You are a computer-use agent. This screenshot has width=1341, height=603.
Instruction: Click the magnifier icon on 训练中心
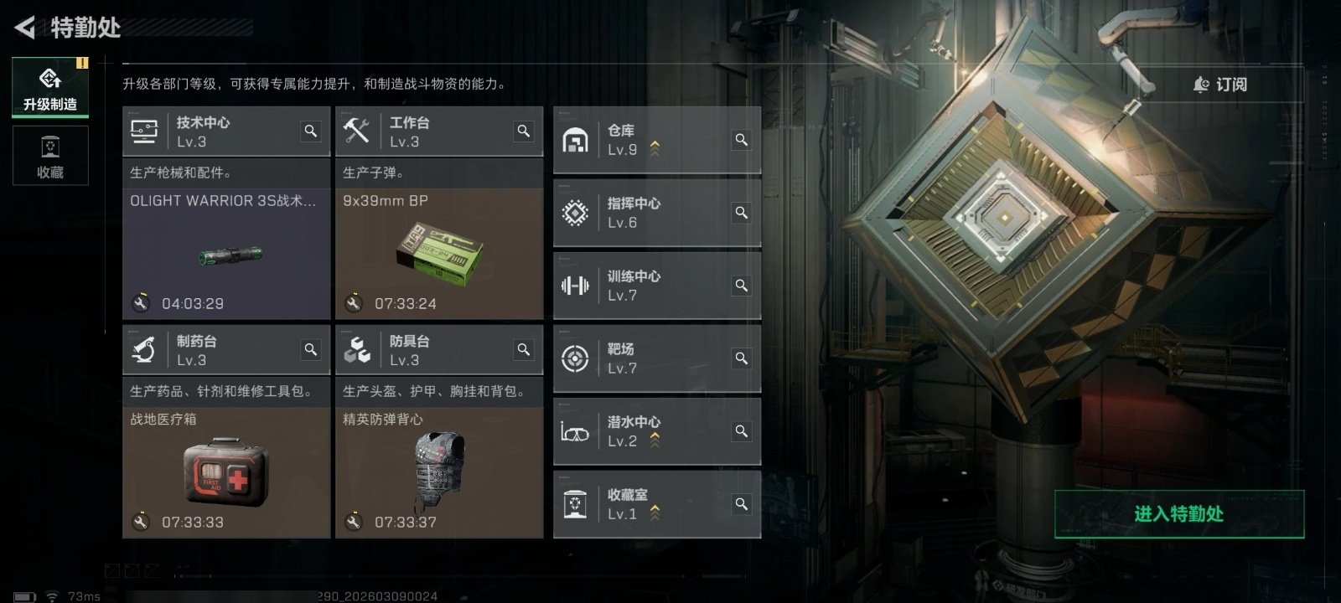tap(742, 286)
